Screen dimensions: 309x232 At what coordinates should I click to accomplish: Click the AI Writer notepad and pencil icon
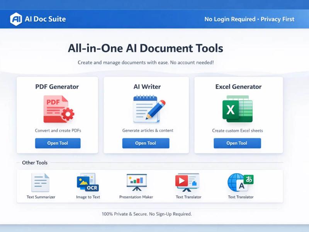tap(148, 109)
